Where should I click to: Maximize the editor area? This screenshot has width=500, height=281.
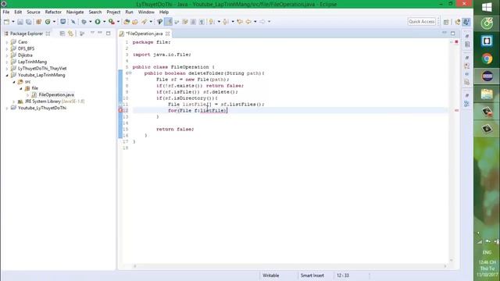click(x=453, y=33)
